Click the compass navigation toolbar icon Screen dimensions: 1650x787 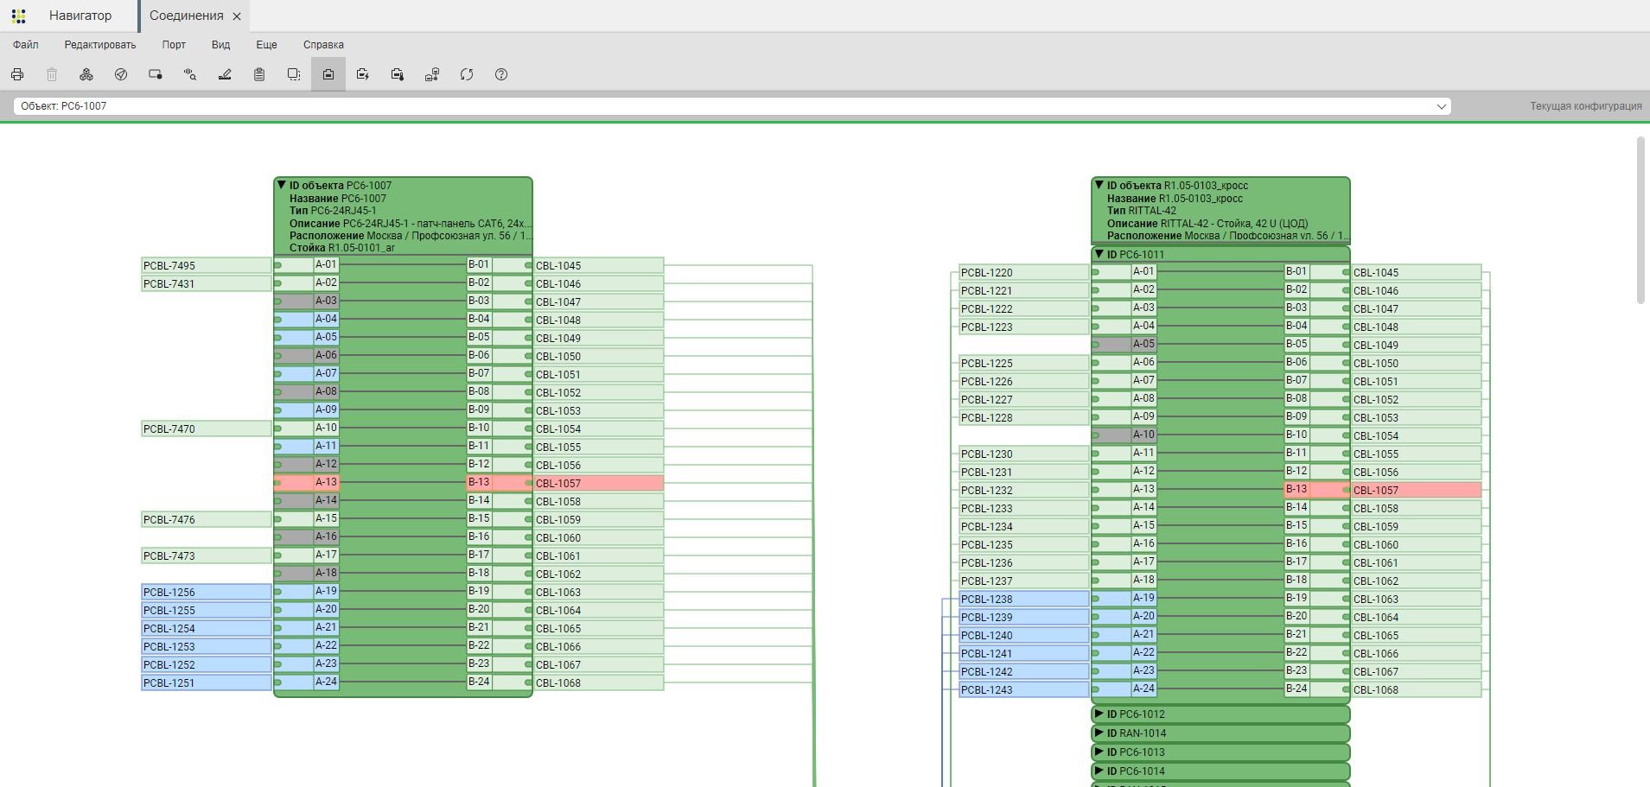121,75
